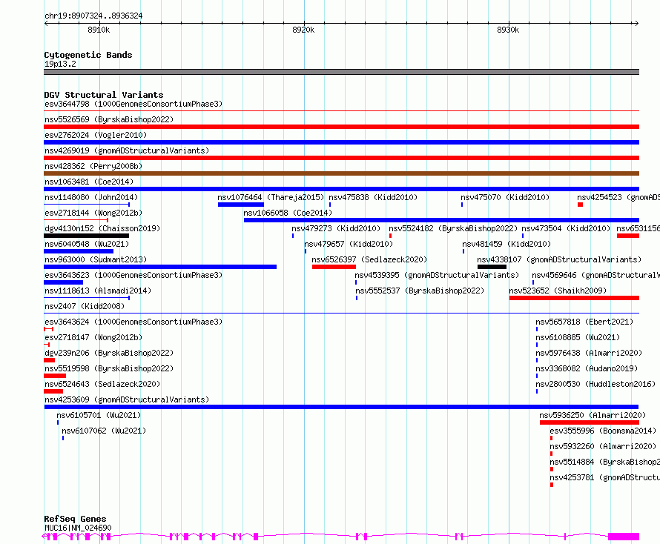
Task: Select nsv1118613 (Alsmadi2014) label
Action: 98,291
